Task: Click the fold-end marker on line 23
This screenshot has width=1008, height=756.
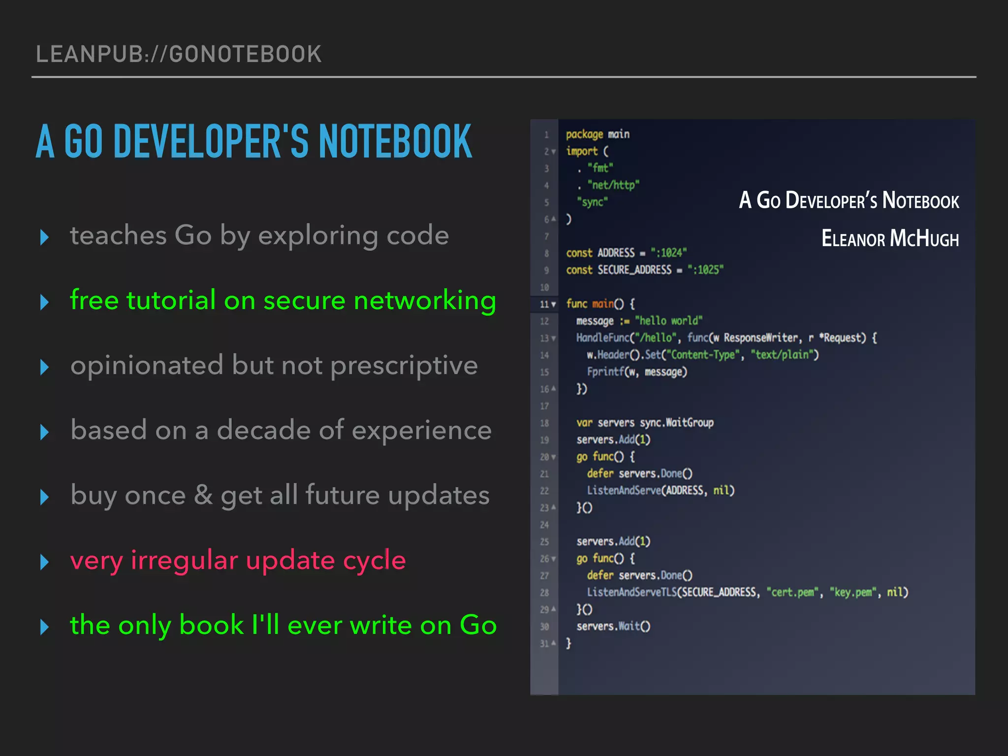Action: pos(554,507)
